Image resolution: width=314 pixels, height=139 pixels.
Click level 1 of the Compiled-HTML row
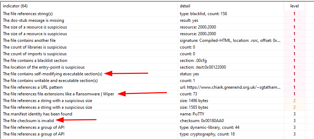pyautogui.click(x=295, y=40)
